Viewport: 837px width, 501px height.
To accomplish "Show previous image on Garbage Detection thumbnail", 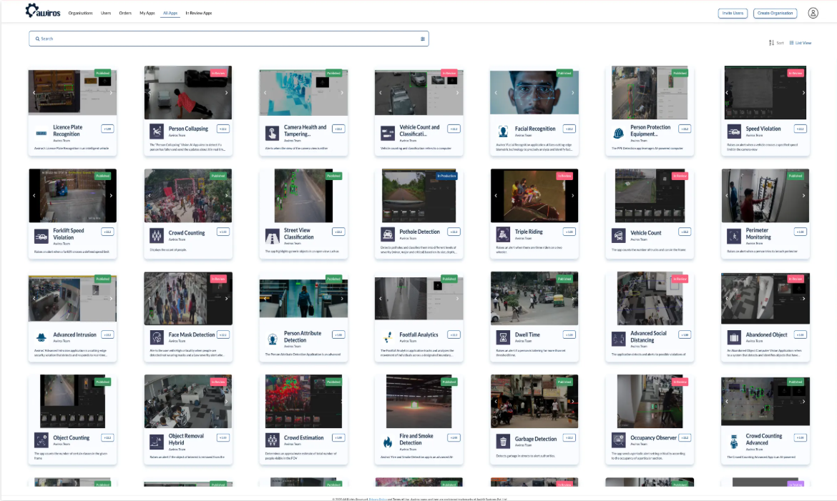I will coord(496,402).
